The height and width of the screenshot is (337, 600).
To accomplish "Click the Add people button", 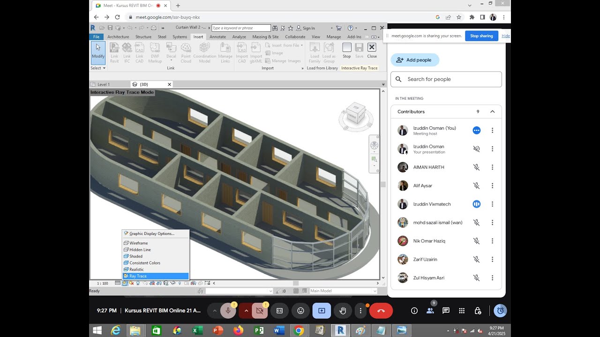I will pyautogui.click(x=415, y=60).
